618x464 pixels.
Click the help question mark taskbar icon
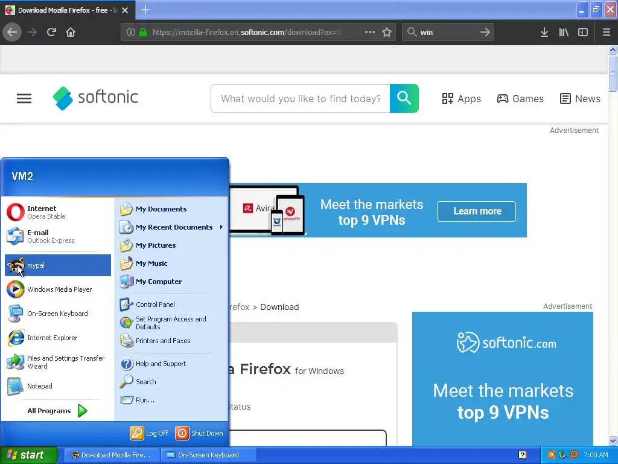[522, 455]
